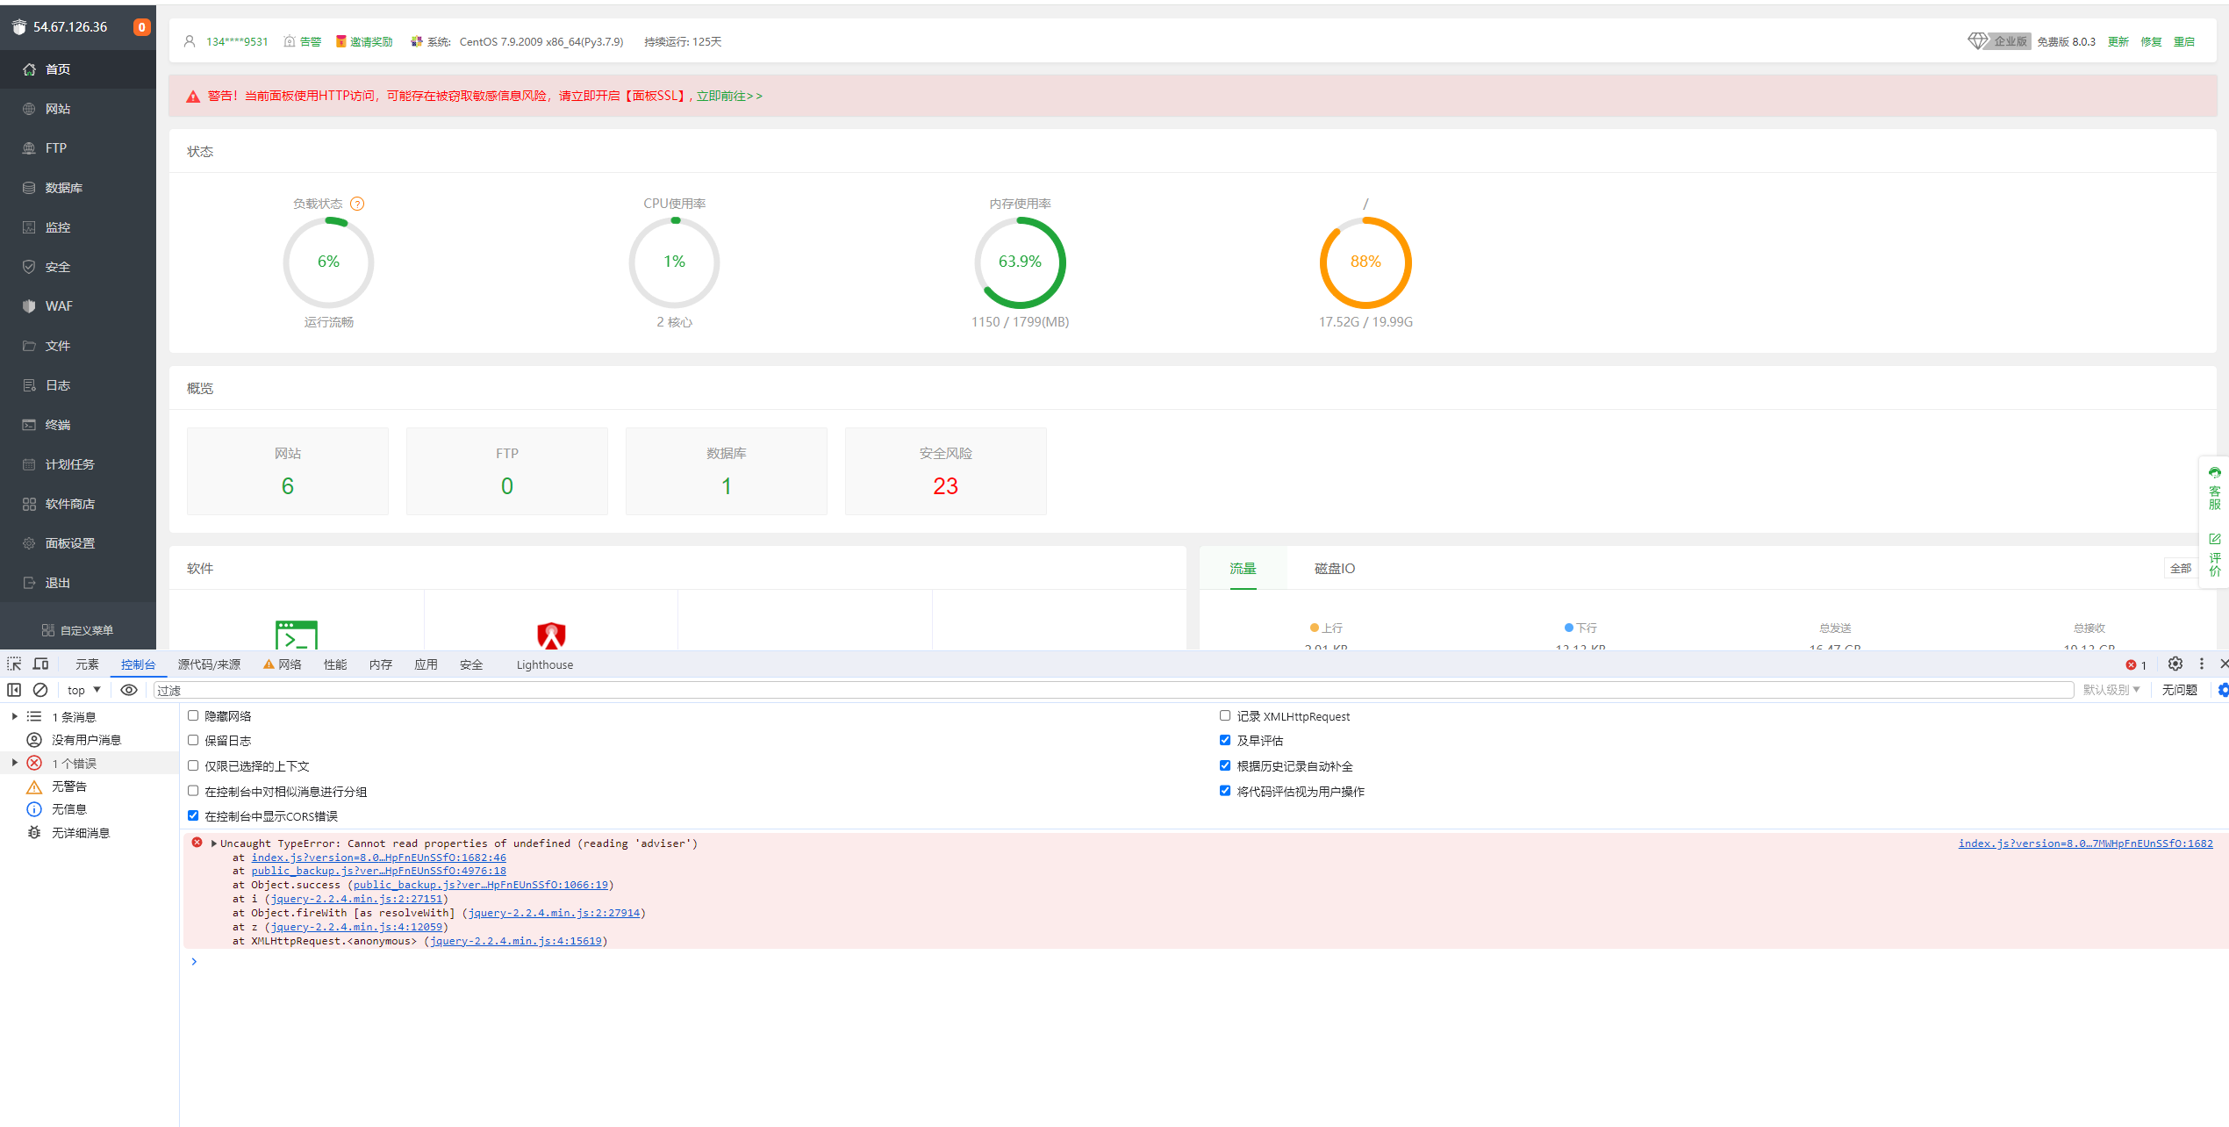This screenshot has height=1127, width=2229.
Task: Click the 文件 folder icon in sidebar
Action: [x=29, y=346]
